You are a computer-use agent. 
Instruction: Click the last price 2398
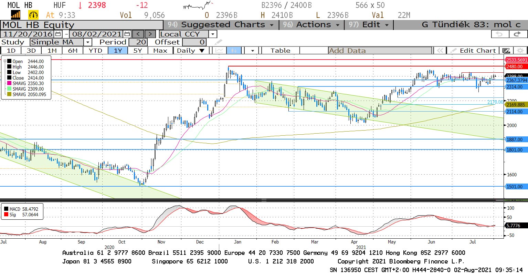(x=97, y=6)
